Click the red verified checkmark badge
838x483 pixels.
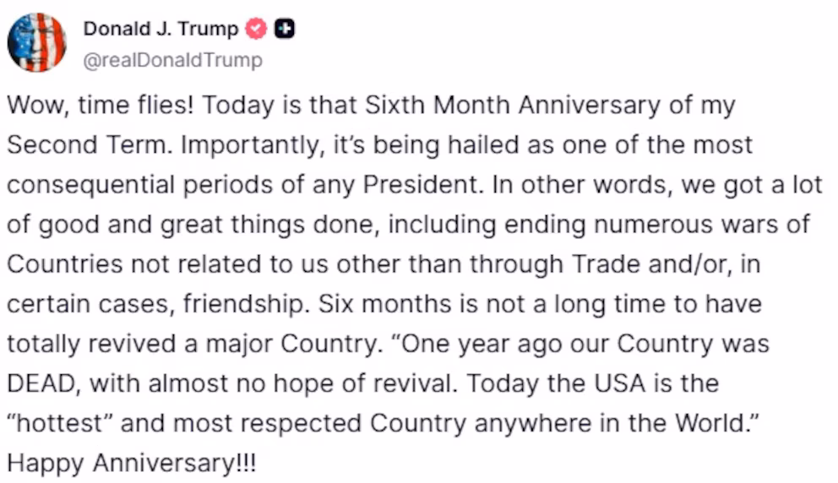click(255, 30)
